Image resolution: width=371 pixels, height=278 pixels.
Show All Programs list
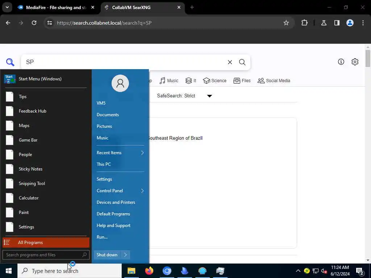point(46,243)
